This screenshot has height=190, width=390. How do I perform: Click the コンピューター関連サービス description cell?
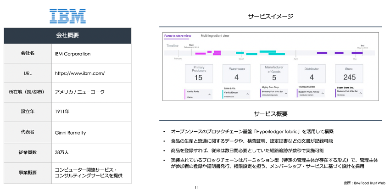click(91, 173)
